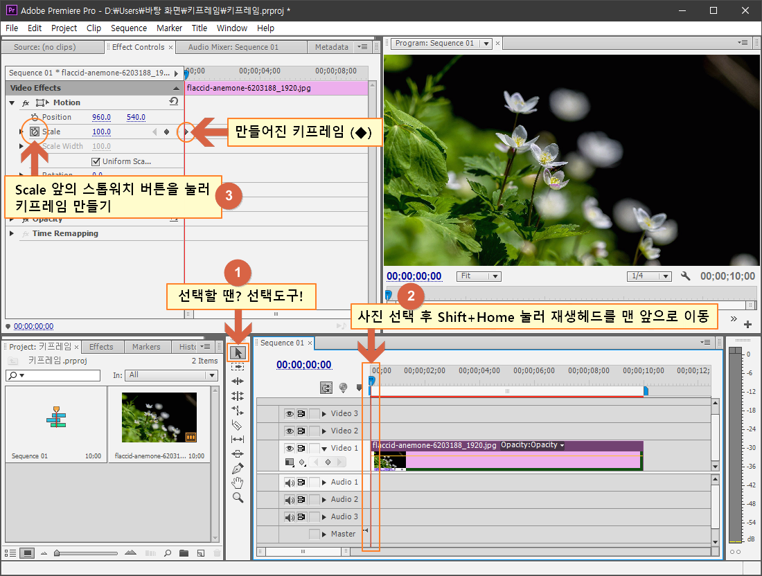Click Position Y value 540.0
The image size is (762, 576).
click(136, 117)
